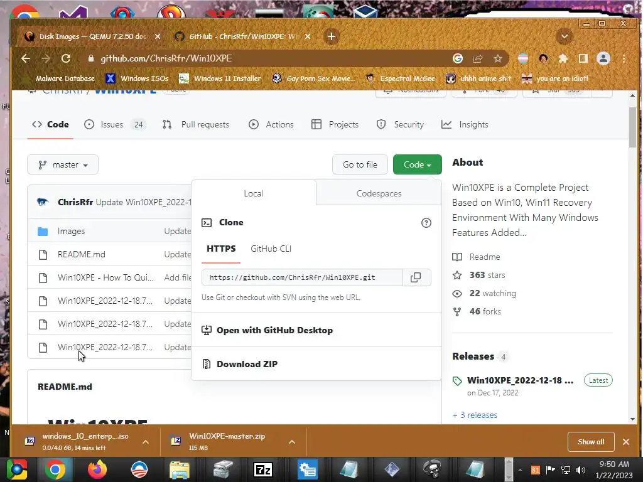Open the Pull requests tab

[x=196, y=125]
